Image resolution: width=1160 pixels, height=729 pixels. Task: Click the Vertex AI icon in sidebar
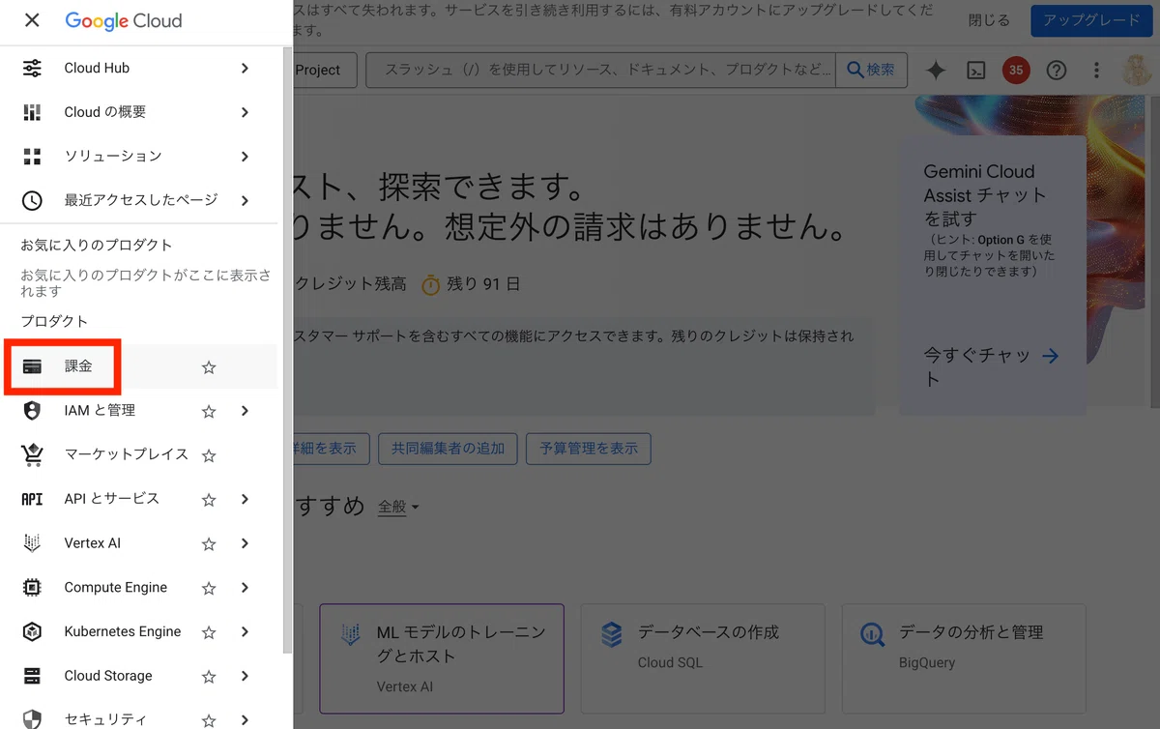coord(32,543)
